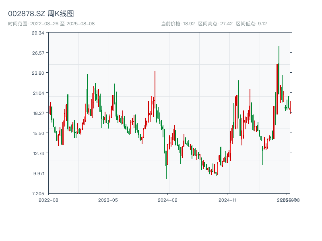
Task: Click the 当前价格: 18.92 label
Action: point(178,24)
